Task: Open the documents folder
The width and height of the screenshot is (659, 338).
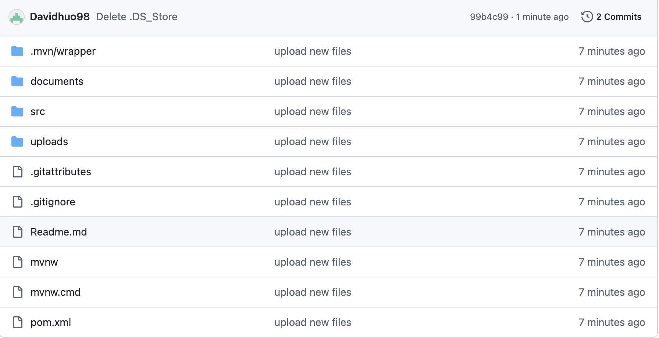Action: pos(57,82)
